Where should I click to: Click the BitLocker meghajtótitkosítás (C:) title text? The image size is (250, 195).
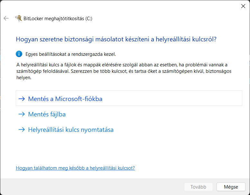pos(58,19)
